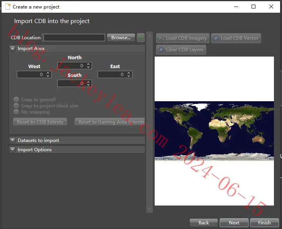Click the Load CDB Vector icon button
Viewport: 282px width, 229px height.
(x=236, y=38)
